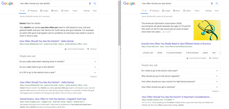Select All tab in dentist window
Image resolution: width=229 pixels, height=109 pixels.
(x=22, y=11)
